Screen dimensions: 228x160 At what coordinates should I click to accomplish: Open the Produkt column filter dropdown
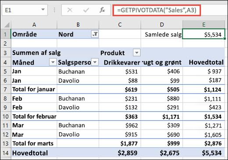[x=137, y=53]
